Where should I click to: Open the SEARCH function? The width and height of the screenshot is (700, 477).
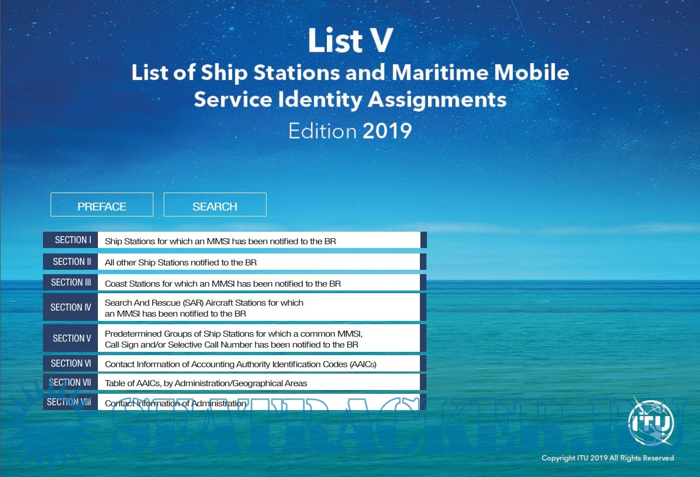click(x=214, y=205)
